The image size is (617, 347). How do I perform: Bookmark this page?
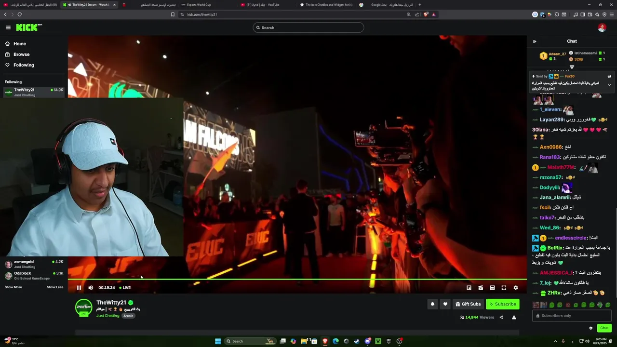point(173,14)
